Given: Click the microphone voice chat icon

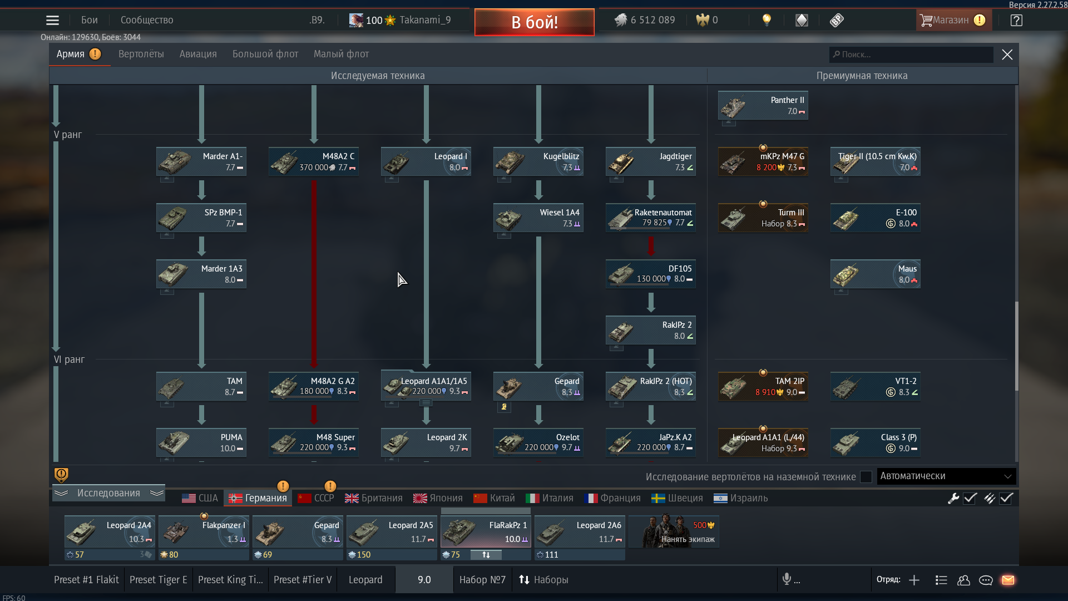Looking at the screenshot, I should [x=787, y=579].
